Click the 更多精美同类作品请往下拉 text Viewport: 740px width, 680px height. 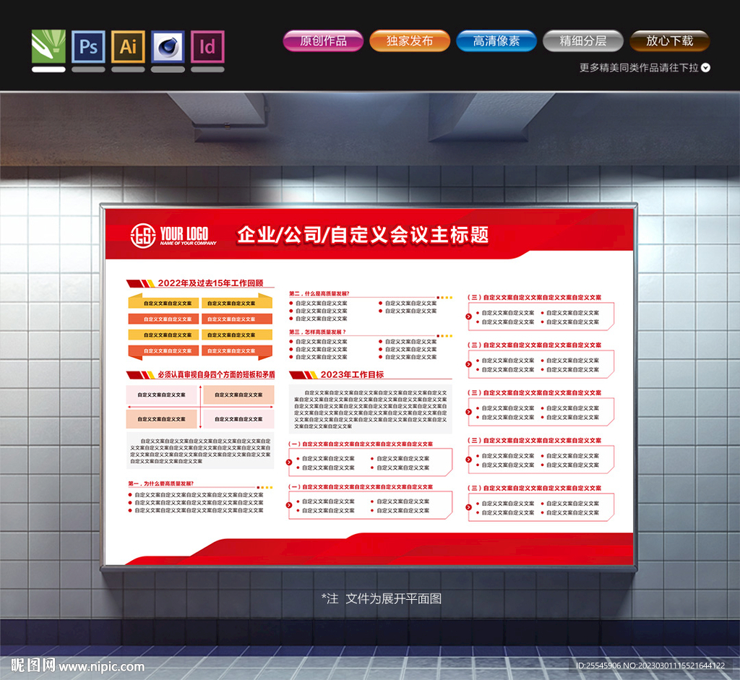click(639, 68)
